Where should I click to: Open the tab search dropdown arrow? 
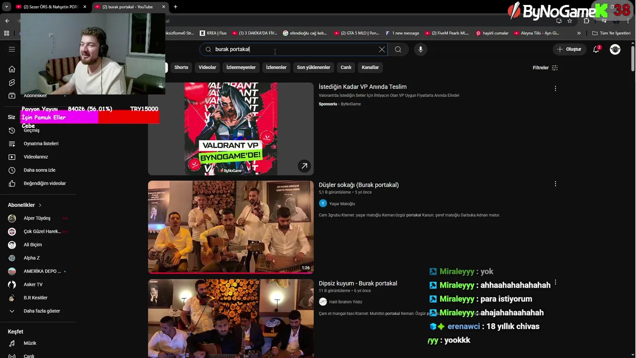6,7
